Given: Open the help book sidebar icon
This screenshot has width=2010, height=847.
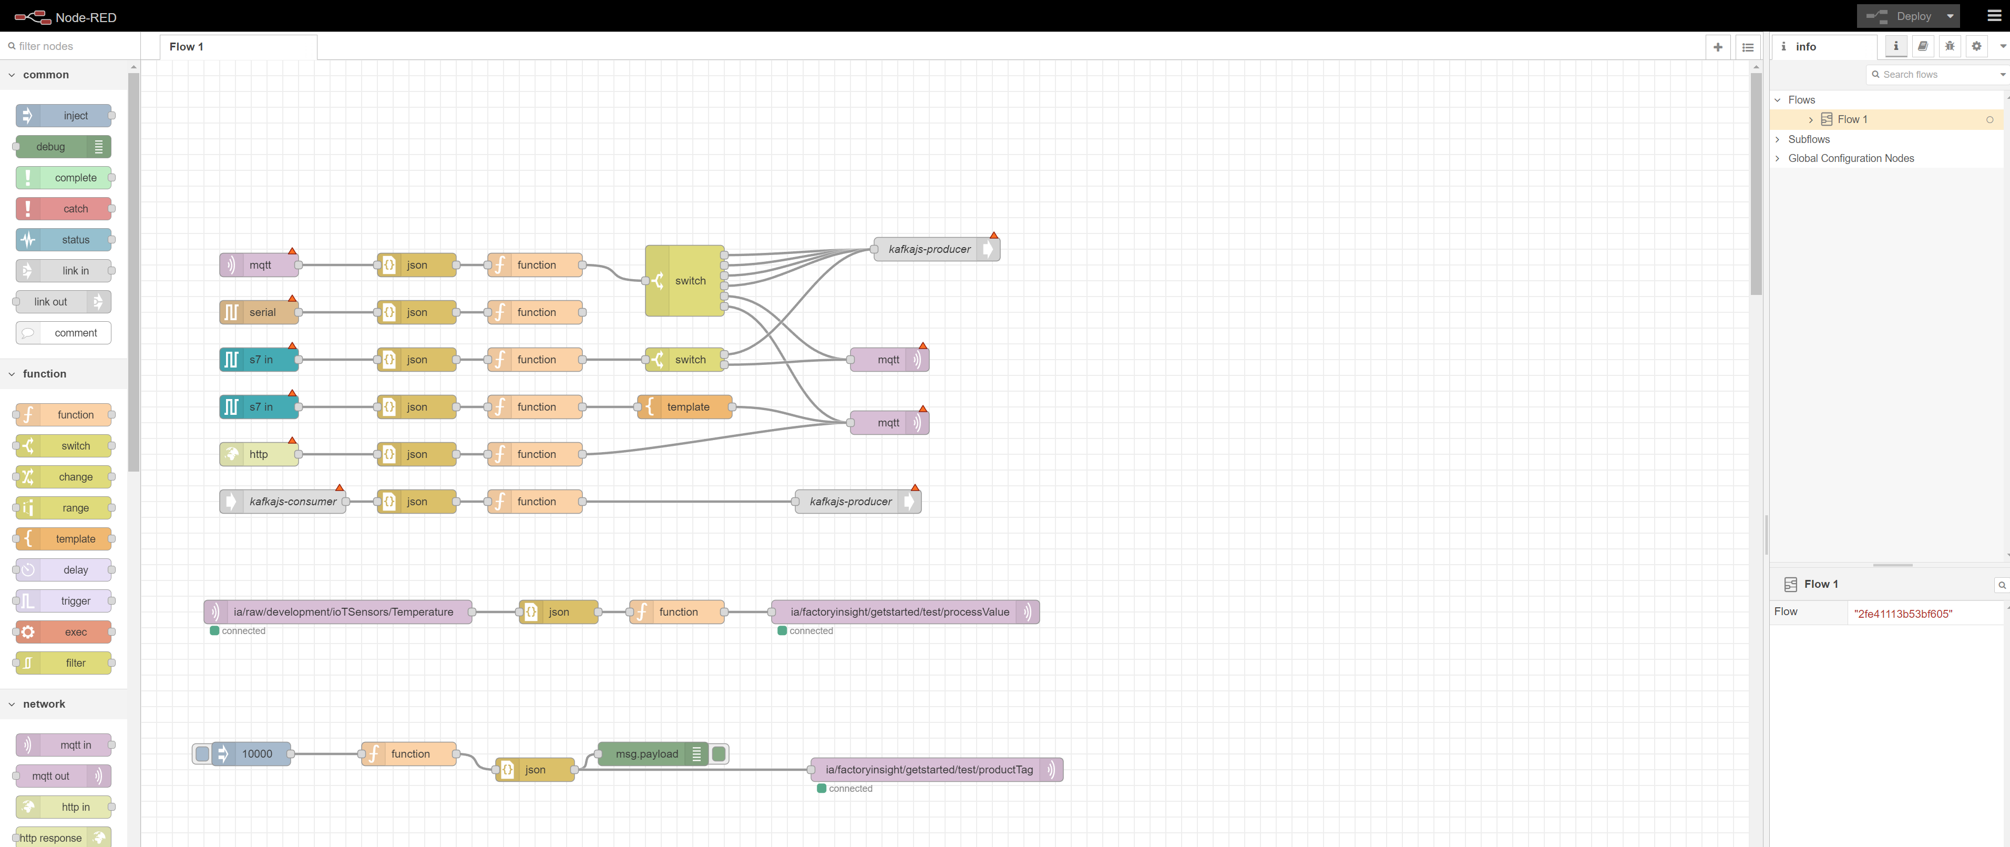Looking at the screenshot, I should tap(1923, 46).
